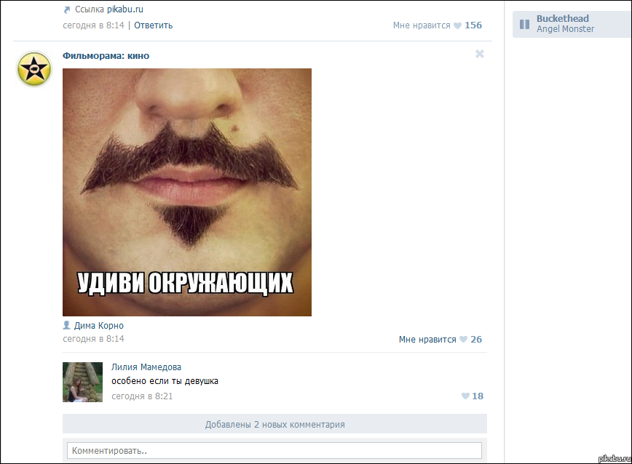Viewport: 632px width, 464px height.
Task: Open Лилия Мамедова's avatar photo
Action: 82,382
